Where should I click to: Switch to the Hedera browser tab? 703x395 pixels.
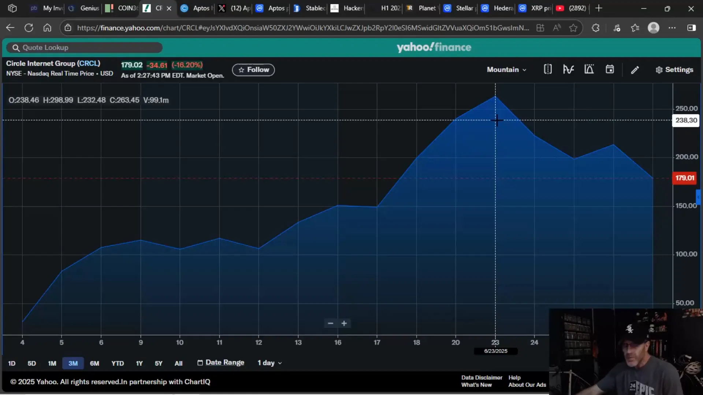point(497,8)
